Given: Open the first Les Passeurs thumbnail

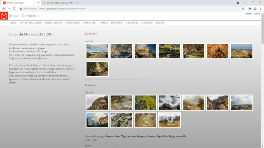Looking at the screenshot, I should [x=97, y=51].
